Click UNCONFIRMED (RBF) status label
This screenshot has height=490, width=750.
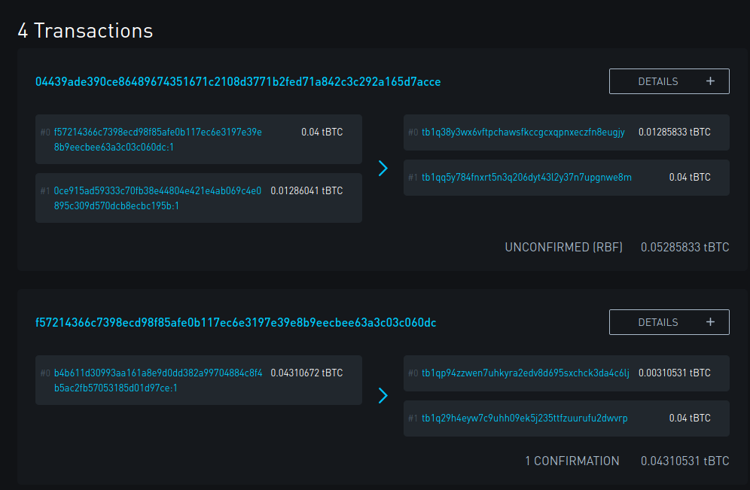(564, 247)
